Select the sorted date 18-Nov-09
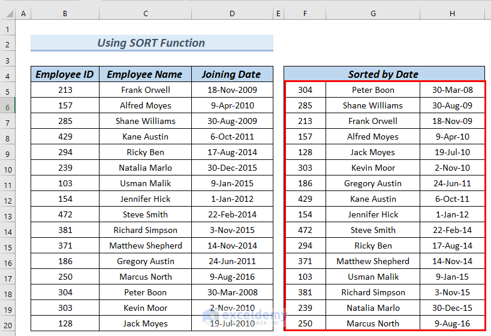 pos(452,121)
